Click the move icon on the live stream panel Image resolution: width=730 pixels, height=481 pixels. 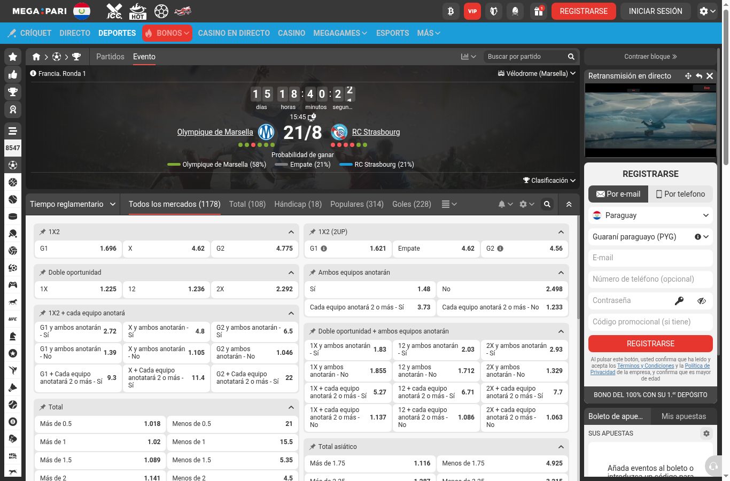click(688, 76)
